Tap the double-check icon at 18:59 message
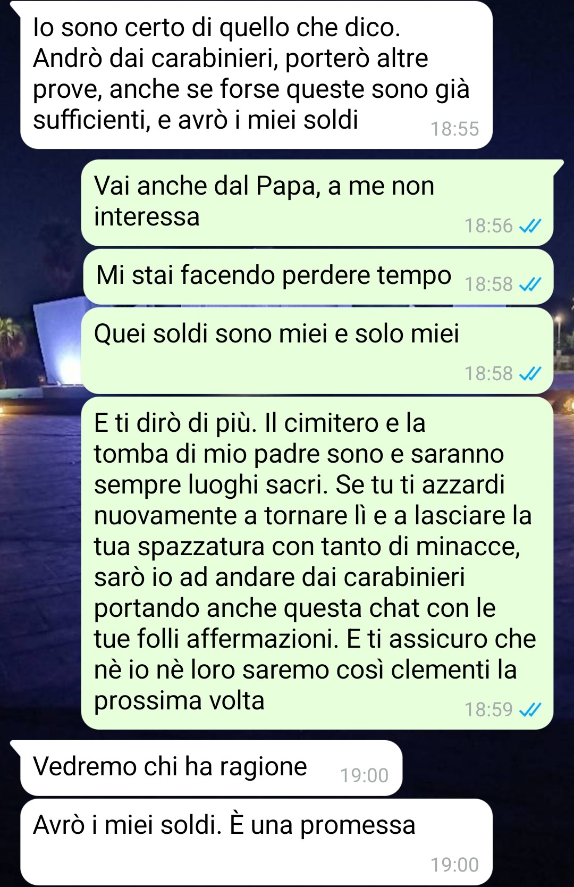Image resolution: width=574 pixels, height=887 pixels. [x=529, y=709]
